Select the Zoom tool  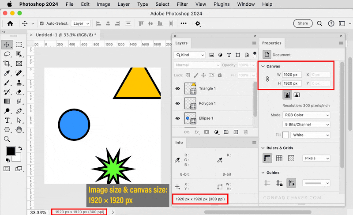coord(7,139)
